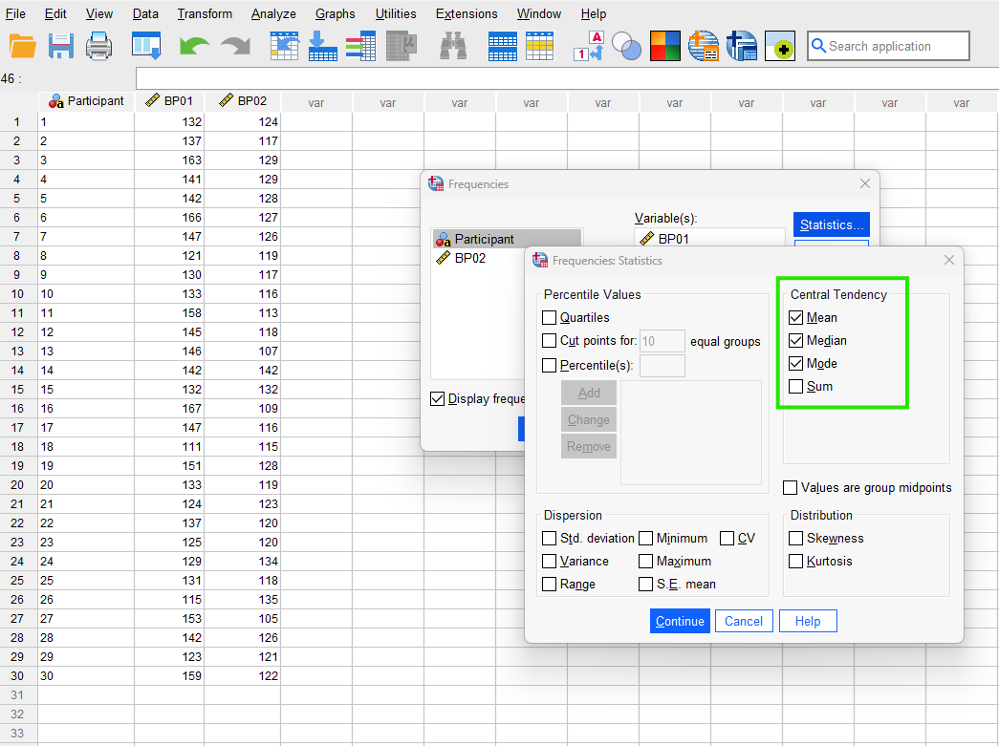Image resolution: width=999 pixels, height=746 pixels.
Task: Uncheck the Median checkbox
Action: pyautogui.click(x=796, y=340)
